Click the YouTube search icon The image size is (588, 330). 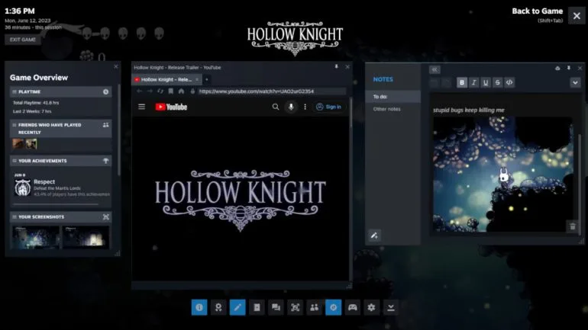[276, 107]
